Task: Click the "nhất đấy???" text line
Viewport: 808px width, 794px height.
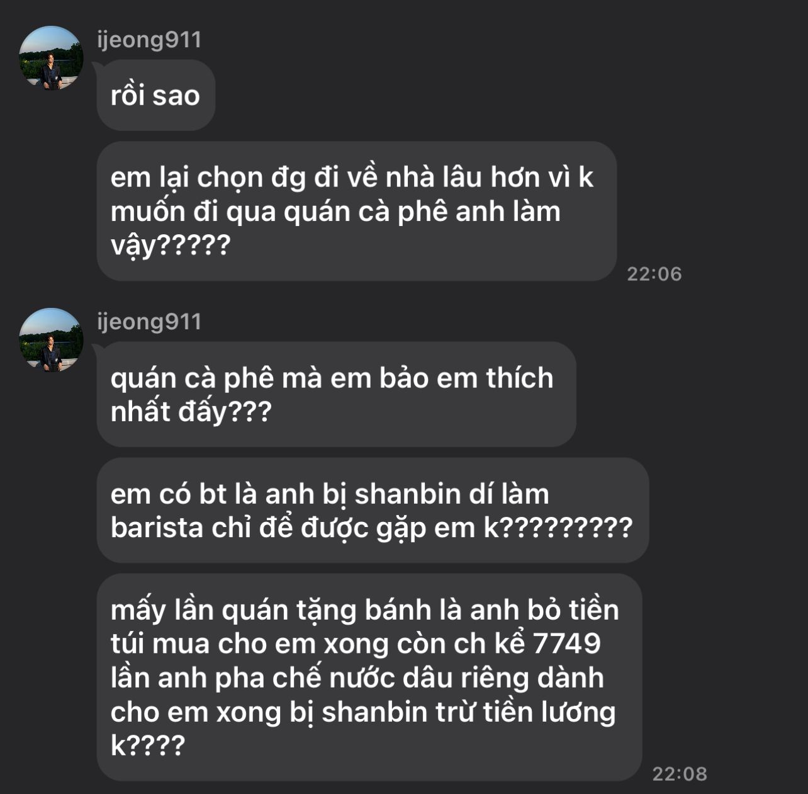Action: (x=191, y=412)
